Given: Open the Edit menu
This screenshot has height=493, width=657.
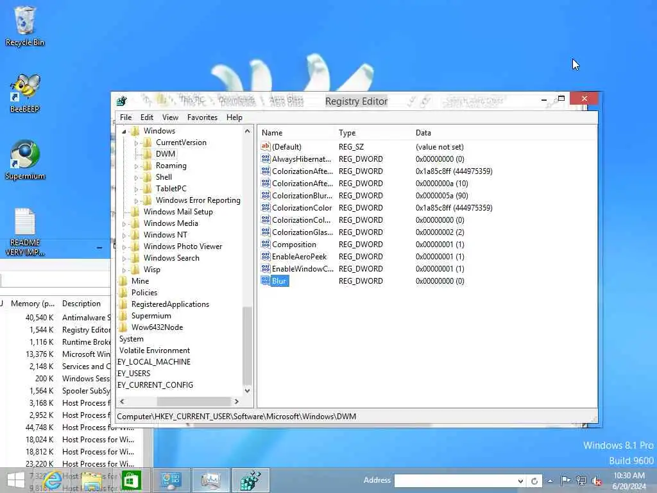Looking at the screenshot, I should (147, 117).
